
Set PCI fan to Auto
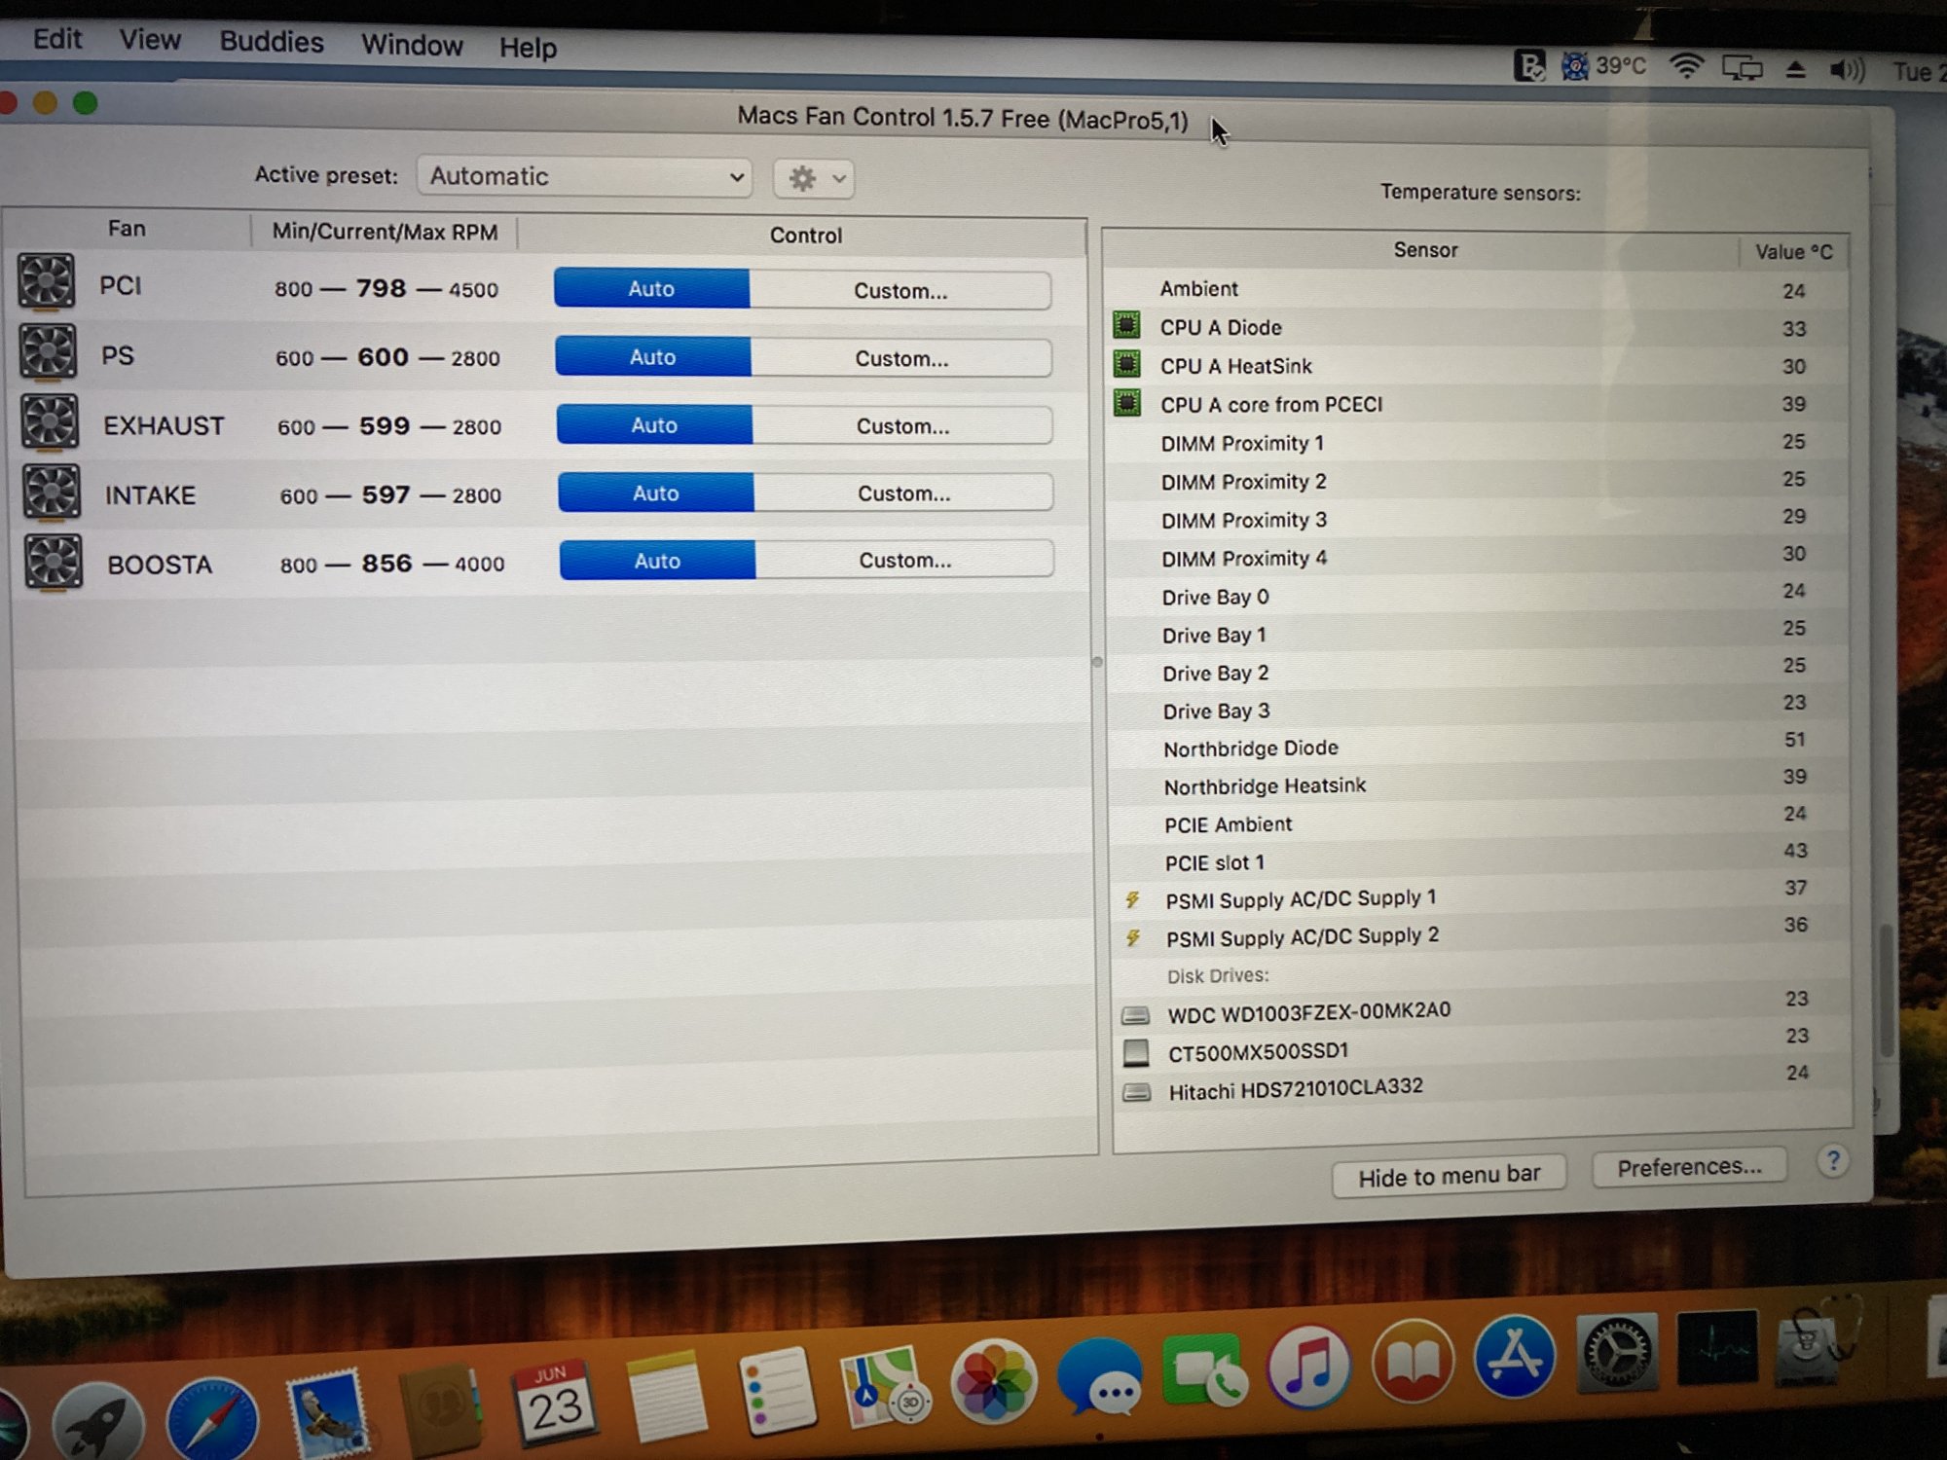pyautogui.click(x=651, y=288)
